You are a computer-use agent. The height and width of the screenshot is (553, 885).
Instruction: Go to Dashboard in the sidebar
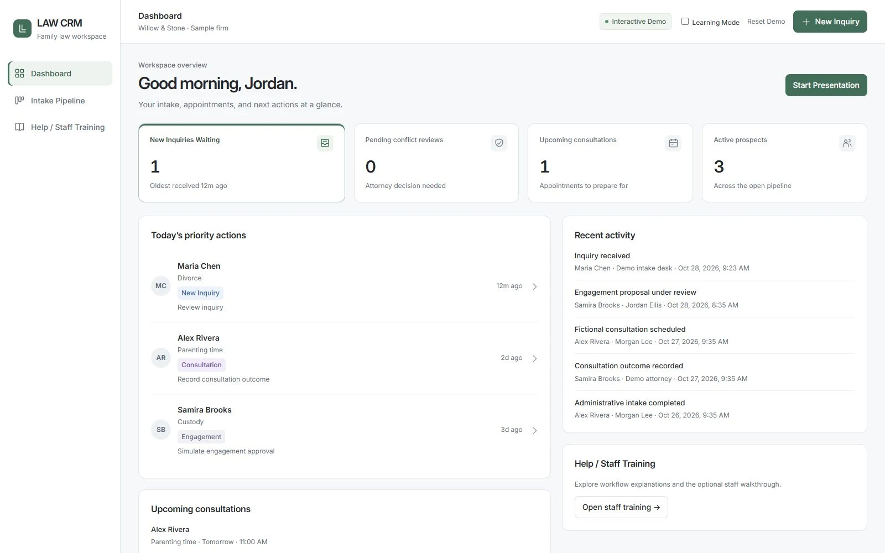coord(60,74)
